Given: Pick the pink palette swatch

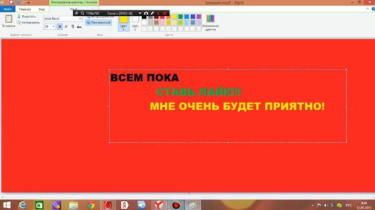Looking at the screenshot, I should (x=162, y=23).
